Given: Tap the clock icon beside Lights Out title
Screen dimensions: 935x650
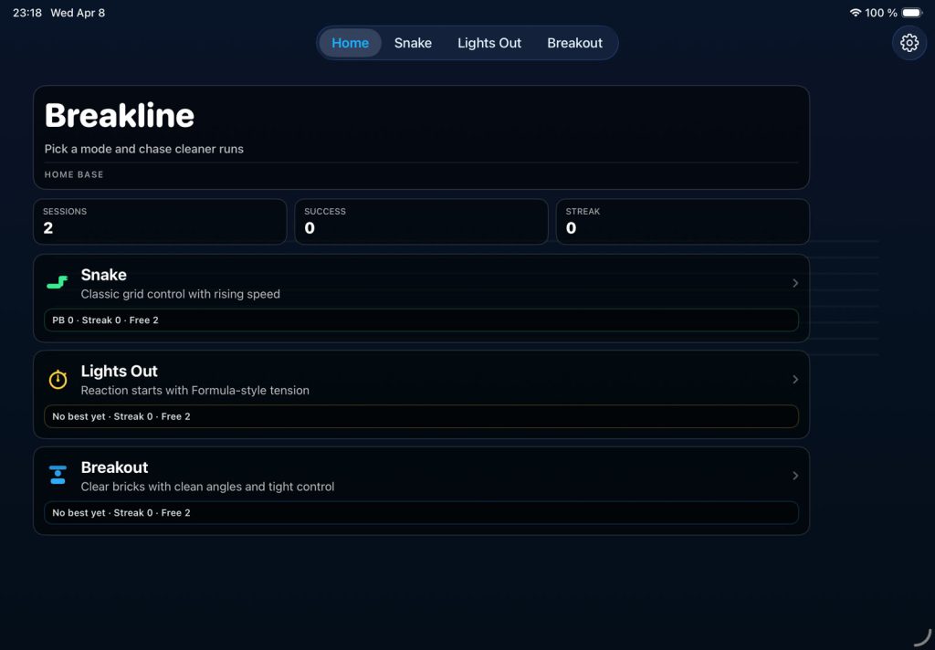Looking at the screenshot, I should 58,379.
